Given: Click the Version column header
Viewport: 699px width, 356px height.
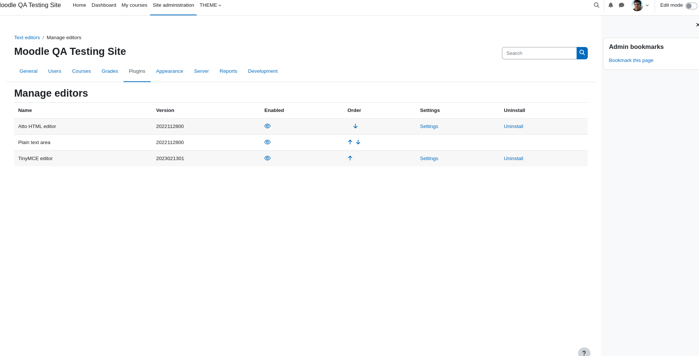Looking at the screenshot, I should [x=165, y=110].
